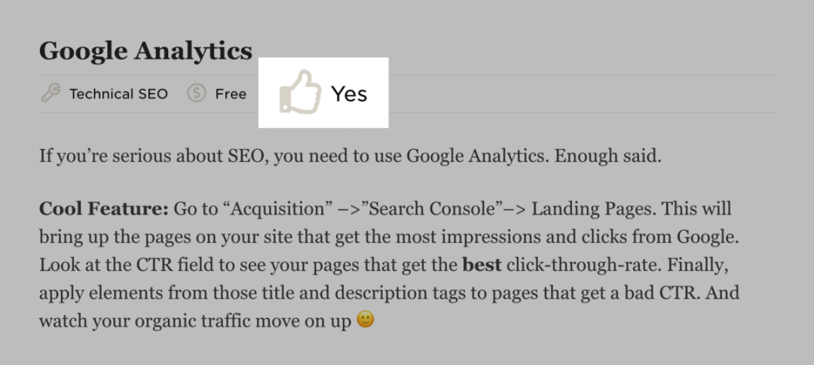The width and height of the screenshot is (814, 365).
Task: Select the Google Analytics heading
Action: pos(145,51)
